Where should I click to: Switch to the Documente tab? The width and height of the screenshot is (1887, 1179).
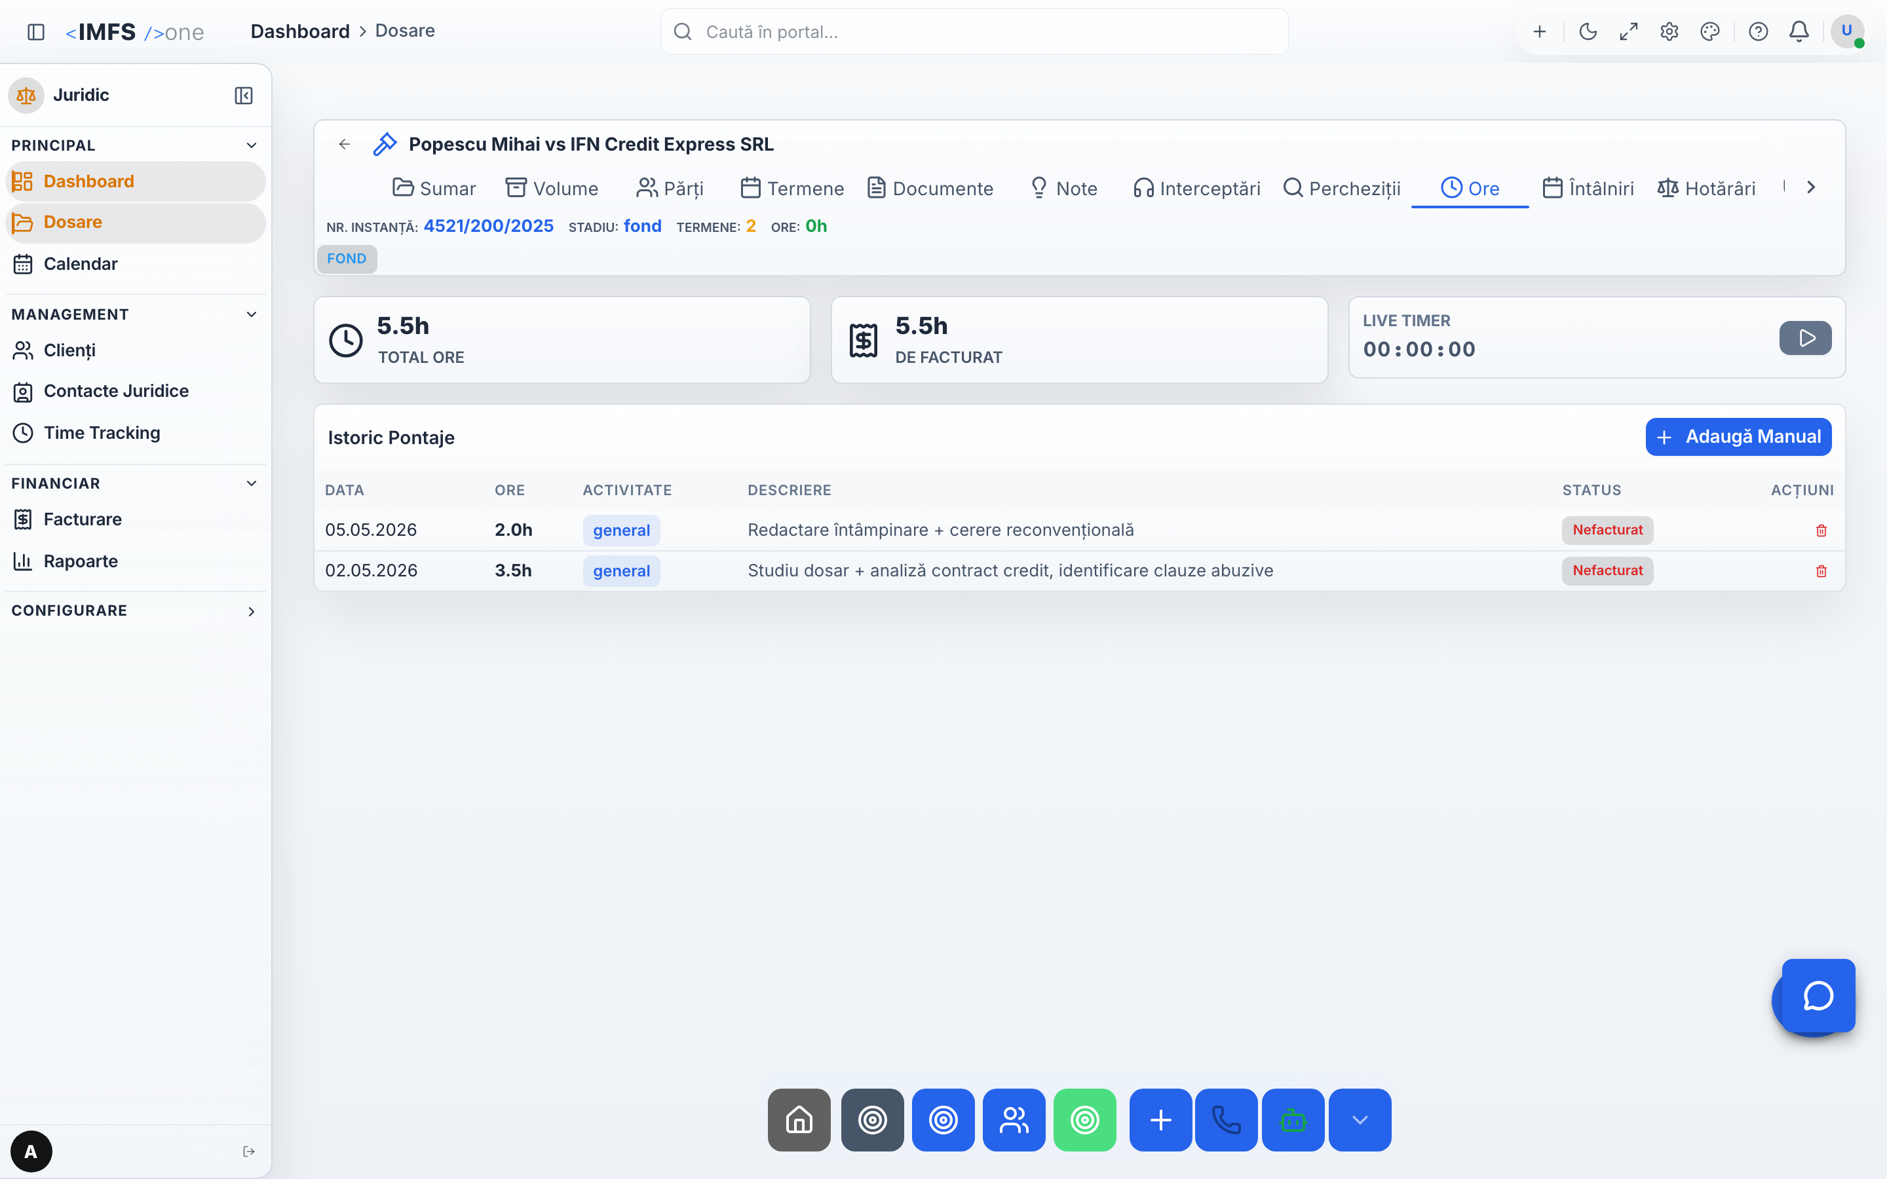click(x=930, y=188)
